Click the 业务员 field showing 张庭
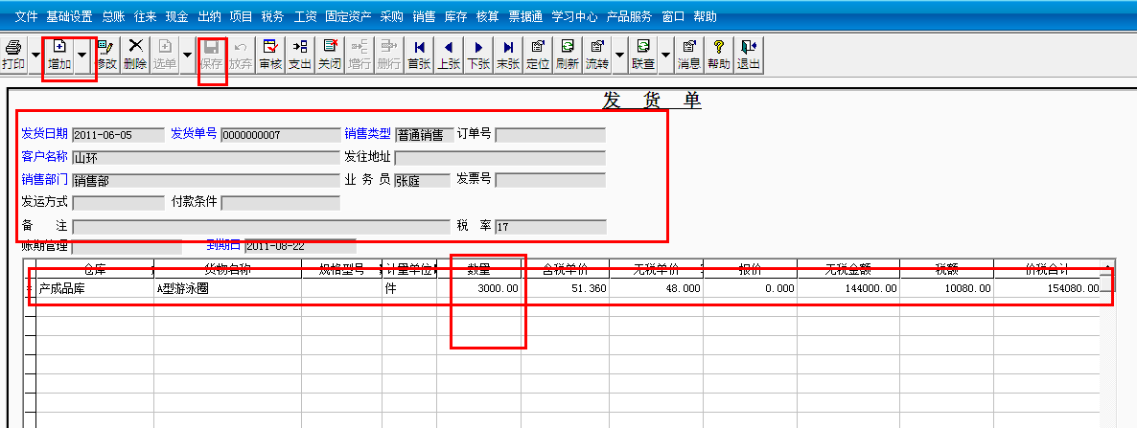 [x=422, y=180]
